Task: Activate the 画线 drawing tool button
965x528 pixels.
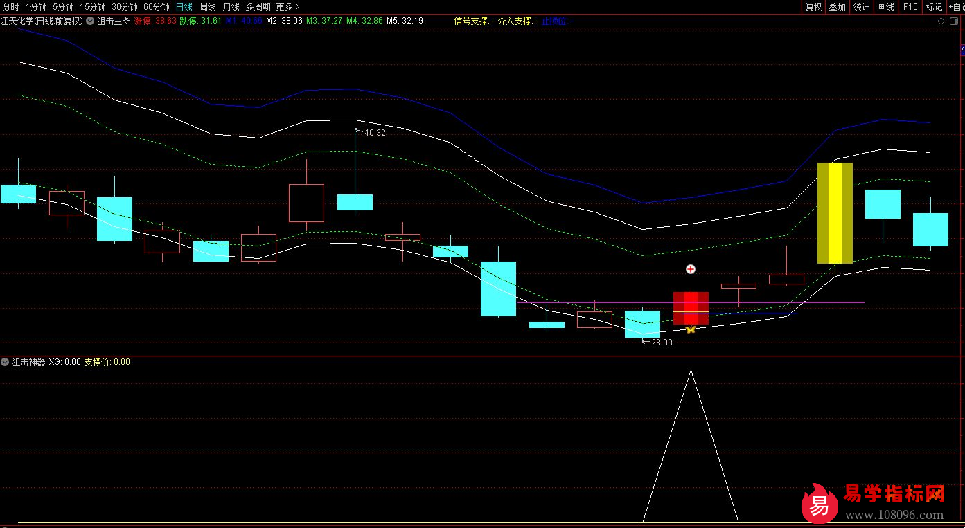Action: point(885,7)
